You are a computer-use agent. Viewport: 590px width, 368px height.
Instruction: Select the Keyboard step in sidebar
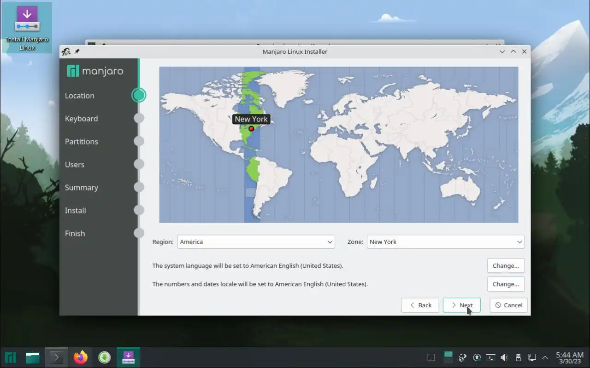(82, 119)
